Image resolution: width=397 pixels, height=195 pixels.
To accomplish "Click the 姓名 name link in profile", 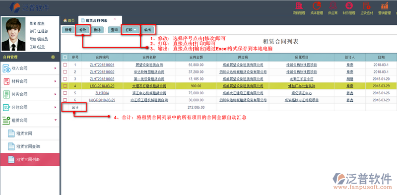I will point(41,23).
